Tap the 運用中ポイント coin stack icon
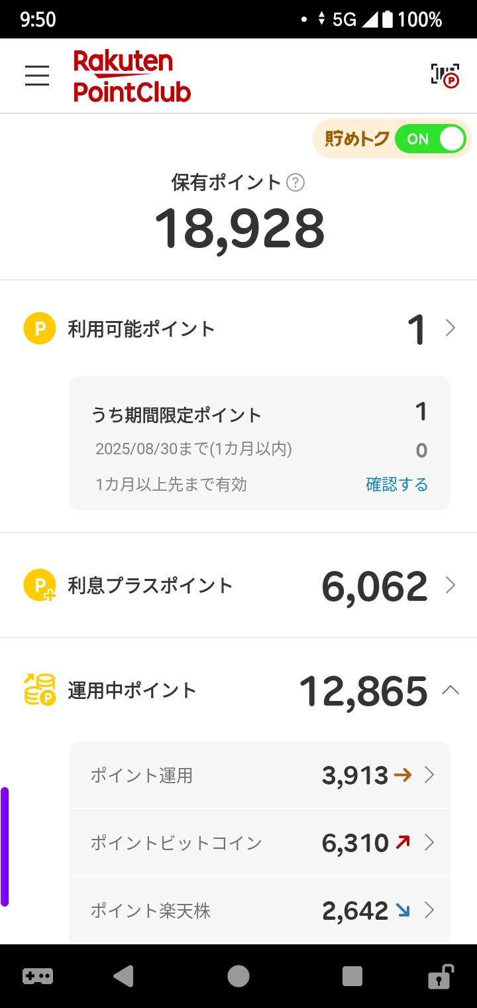477x1008 pixels. click(40, 690)
